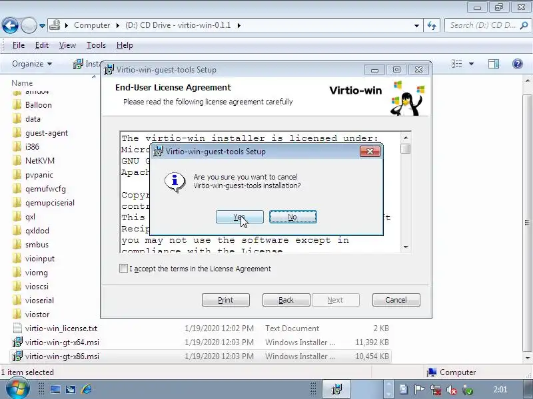Click the change view icon
The width and height of the screenshot is (533, 399).
pyautogui.click(x=456, y=64)
